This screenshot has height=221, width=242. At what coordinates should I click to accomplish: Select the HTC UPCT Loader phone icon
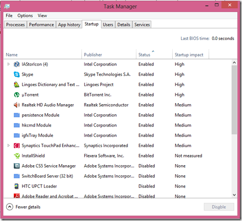[x=16, y=186]
